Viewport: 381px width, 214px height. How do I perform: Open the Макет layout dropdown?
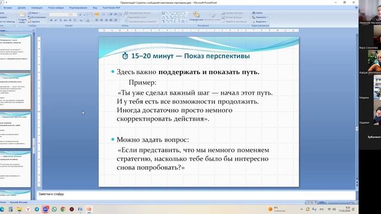pyautogui.click(x=34, y=13)
